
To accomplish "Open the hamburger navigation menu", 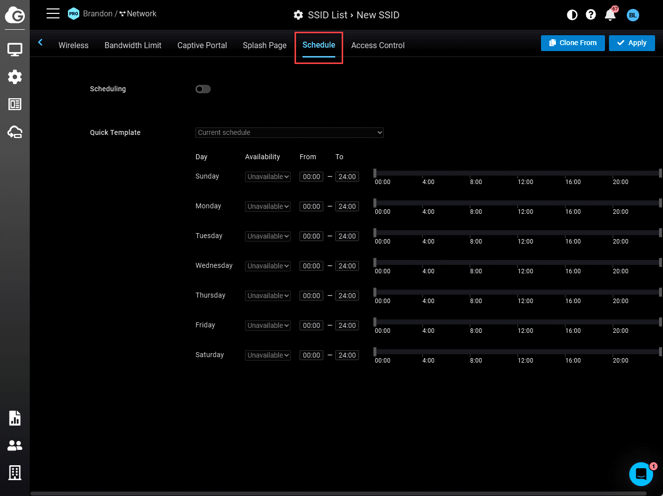I will [x=53, y=13].
